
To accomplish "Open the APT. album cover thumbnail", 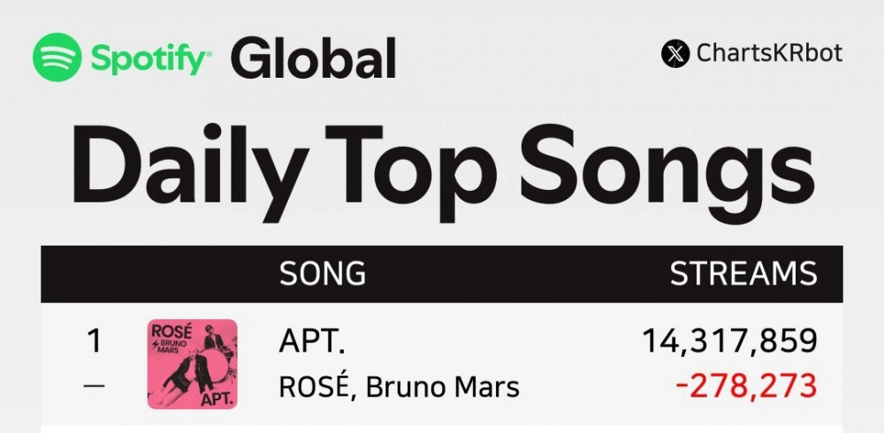I will (192, 364).
